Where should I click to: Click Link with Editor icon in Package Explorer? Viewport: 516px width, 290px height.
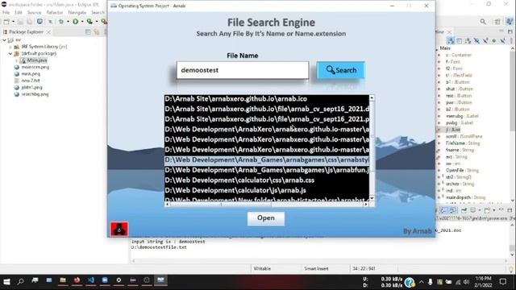click(x=97, y=32)
